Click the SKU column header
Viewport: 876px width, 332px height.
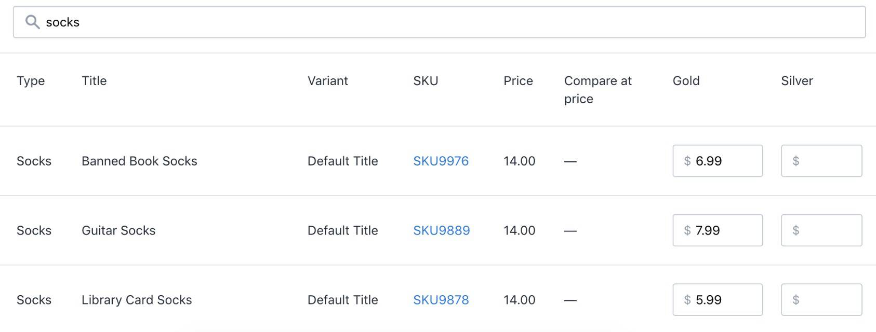(x=426, y=81)
